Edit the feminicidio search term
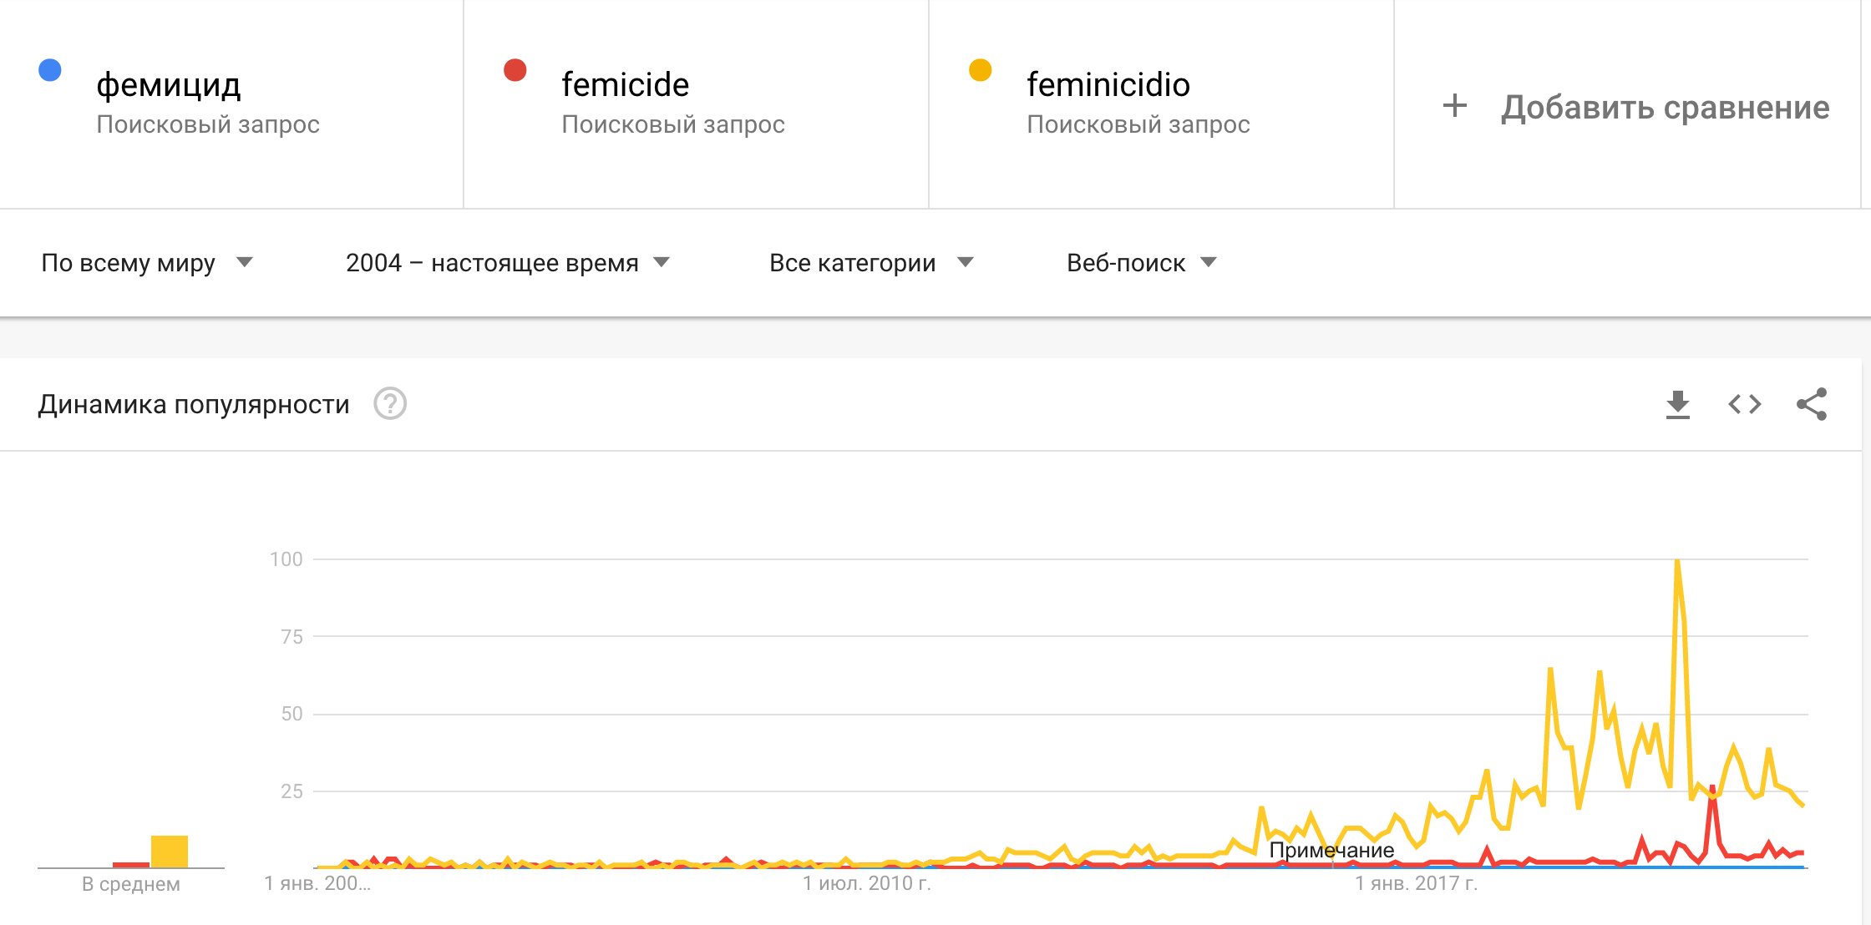Screen dimensions: 1871x925 click(1108, 84)
